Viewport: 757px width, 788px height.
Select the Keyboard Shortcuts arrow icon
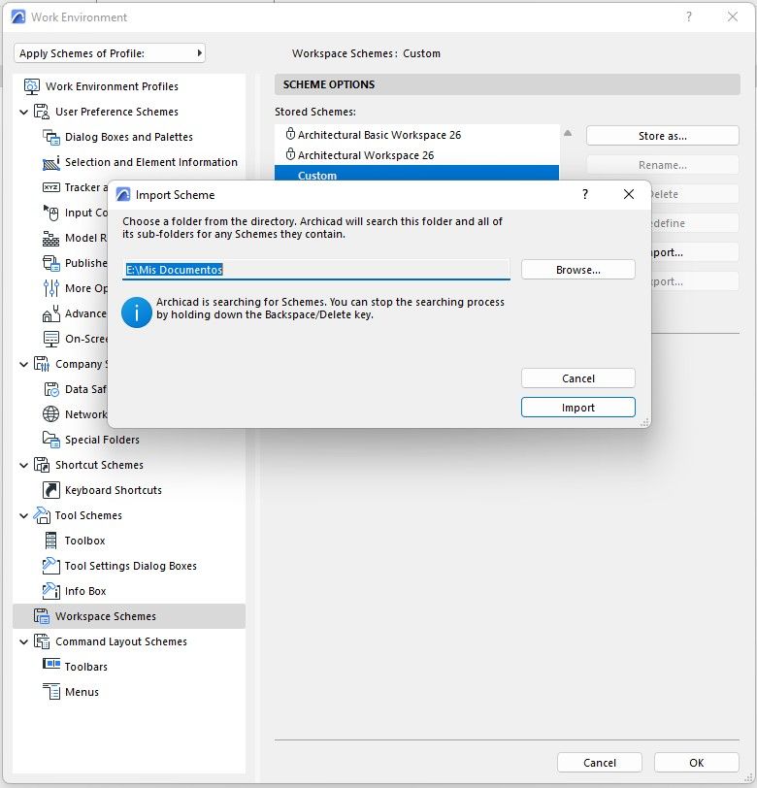[x=51, y=490]
